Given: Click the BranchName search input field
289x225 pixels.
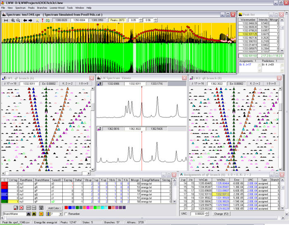Looking at the screenshot, I should click(x=14, y=214).
